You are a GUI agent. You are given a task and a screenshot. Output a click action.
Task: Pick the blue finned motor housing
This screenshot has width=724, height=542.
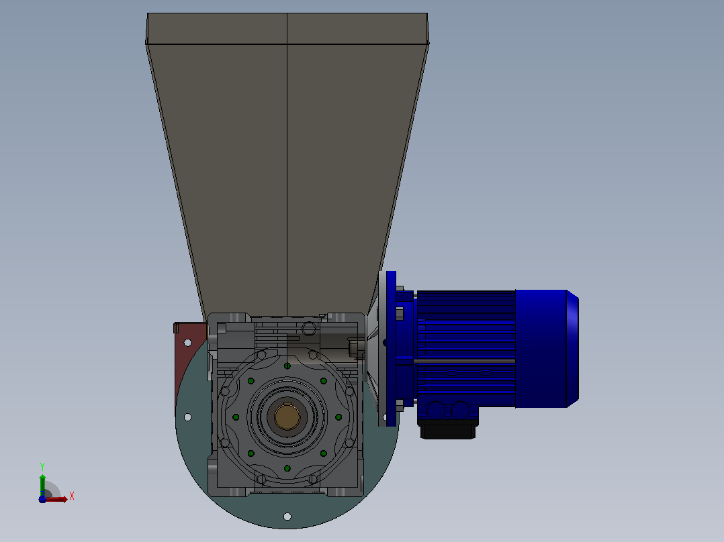[466, 349]
